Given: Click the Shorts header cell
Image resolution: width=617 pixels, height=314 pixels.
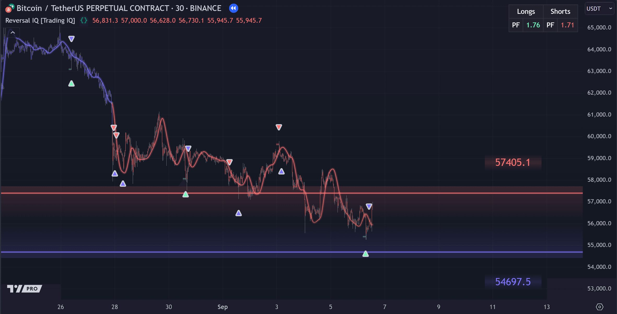Looking at the screenshot, I should click(x=560, y=11).
